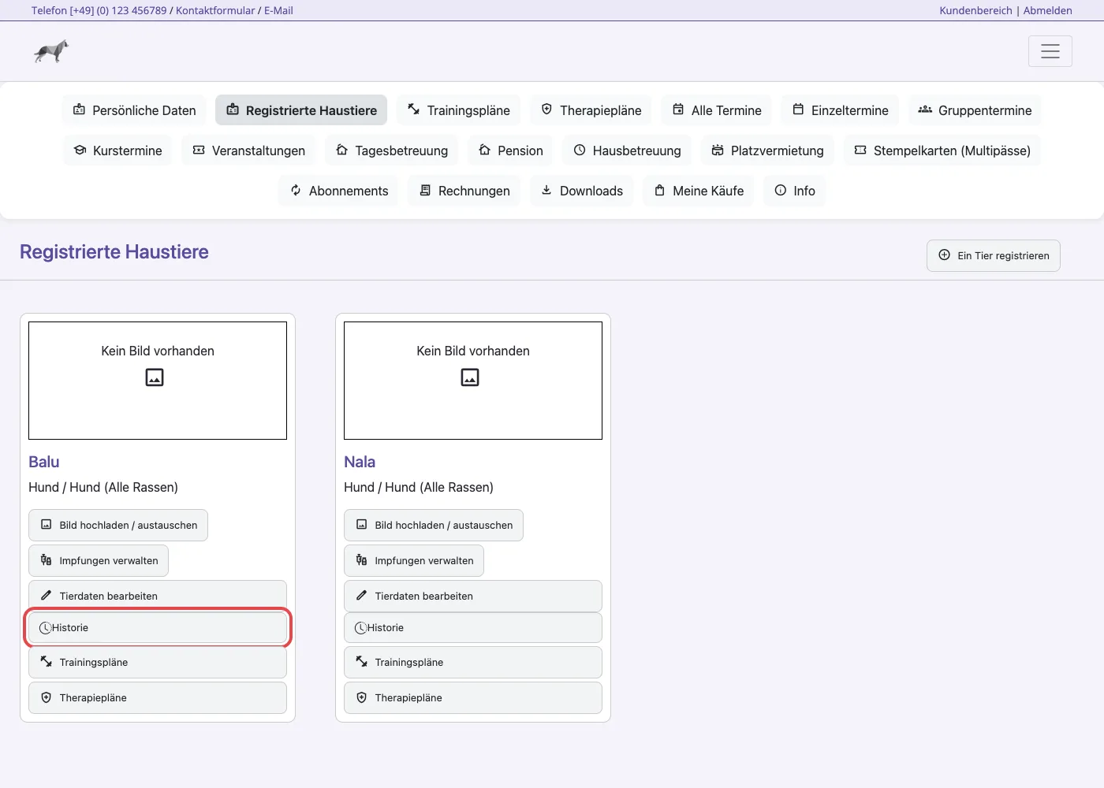Open the Gruppentermine tab

[x=975, y=110]
